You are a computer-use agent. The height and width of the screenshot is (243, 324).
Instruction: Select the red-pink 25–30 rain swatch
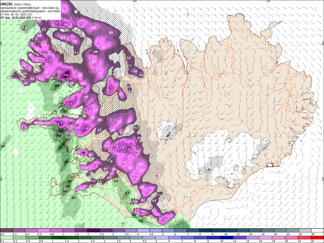coord(304,237)
